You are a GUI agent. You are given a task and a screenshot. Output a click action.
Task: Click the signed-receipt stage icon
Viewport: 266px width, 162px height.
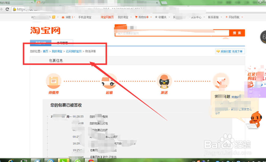221,81
